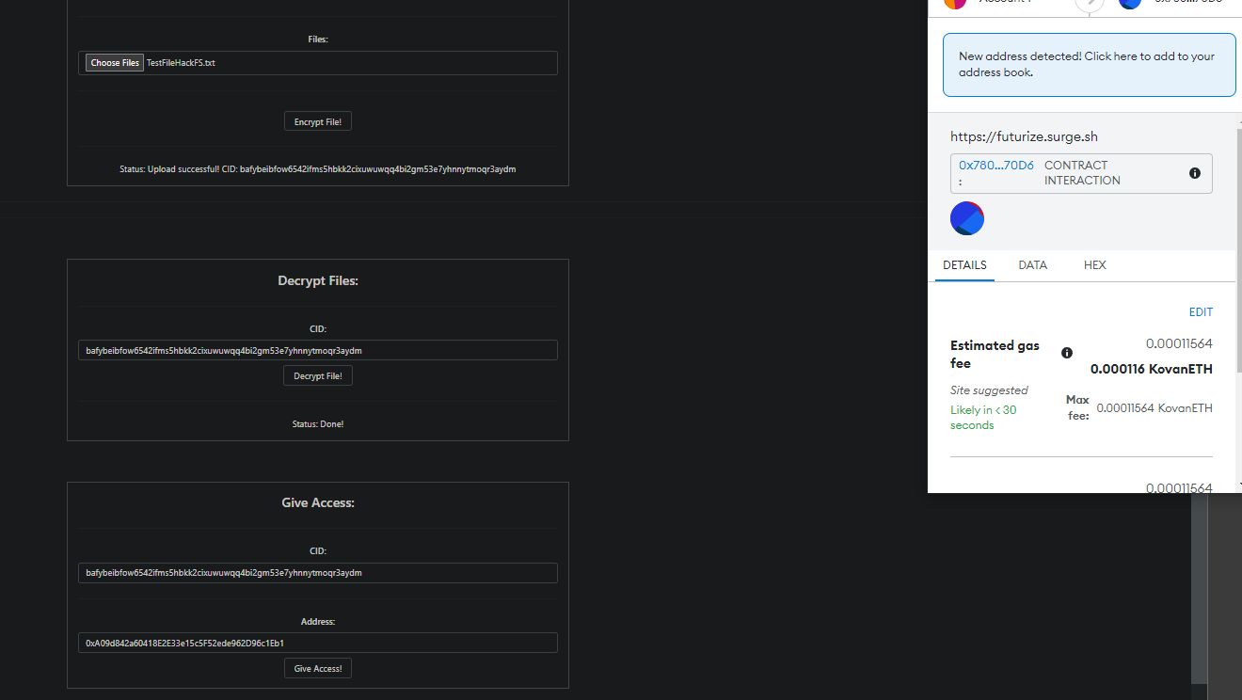This screenshot has height=700, width=1242.
Task: Click the blue contract identicon avatar
Action: [967, 218]
